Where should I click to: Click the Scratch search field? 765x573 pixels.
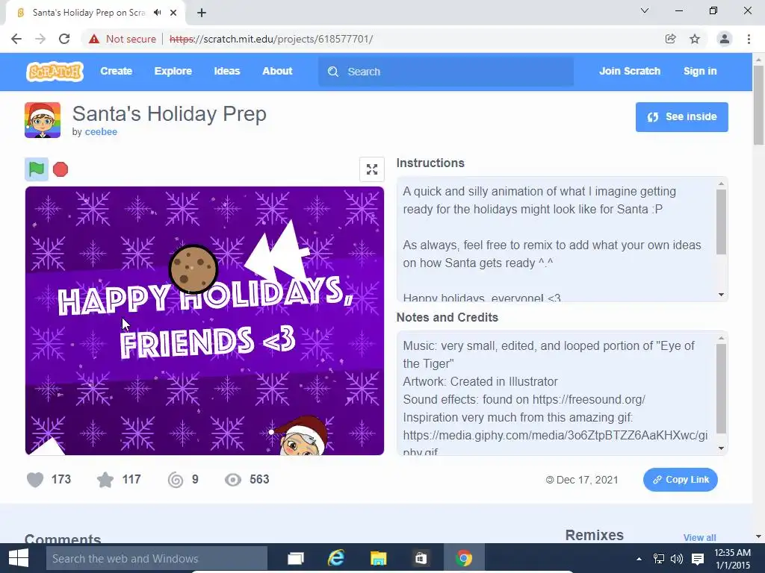coord(446,72)
